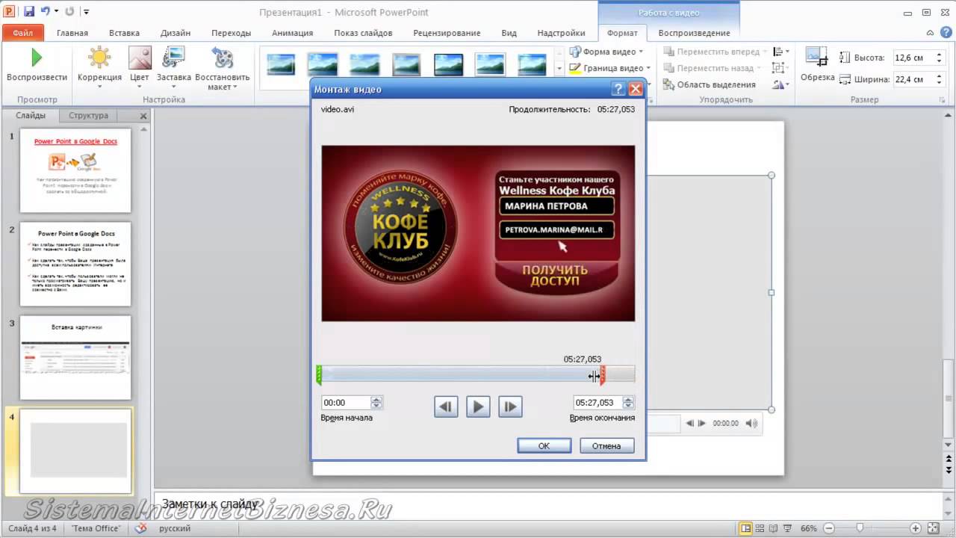Screen dimensions: 956x538
Task: Close the slides pane with X
Action: (143, 116)
